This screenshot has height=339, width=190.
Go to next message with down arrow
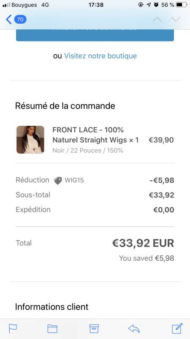coord(176,19)
